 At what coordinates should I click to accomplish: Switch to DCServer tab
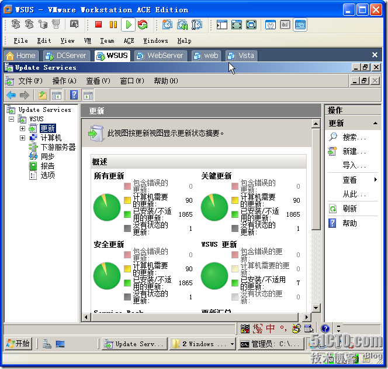pyautogui.click(x=66, y=56)
